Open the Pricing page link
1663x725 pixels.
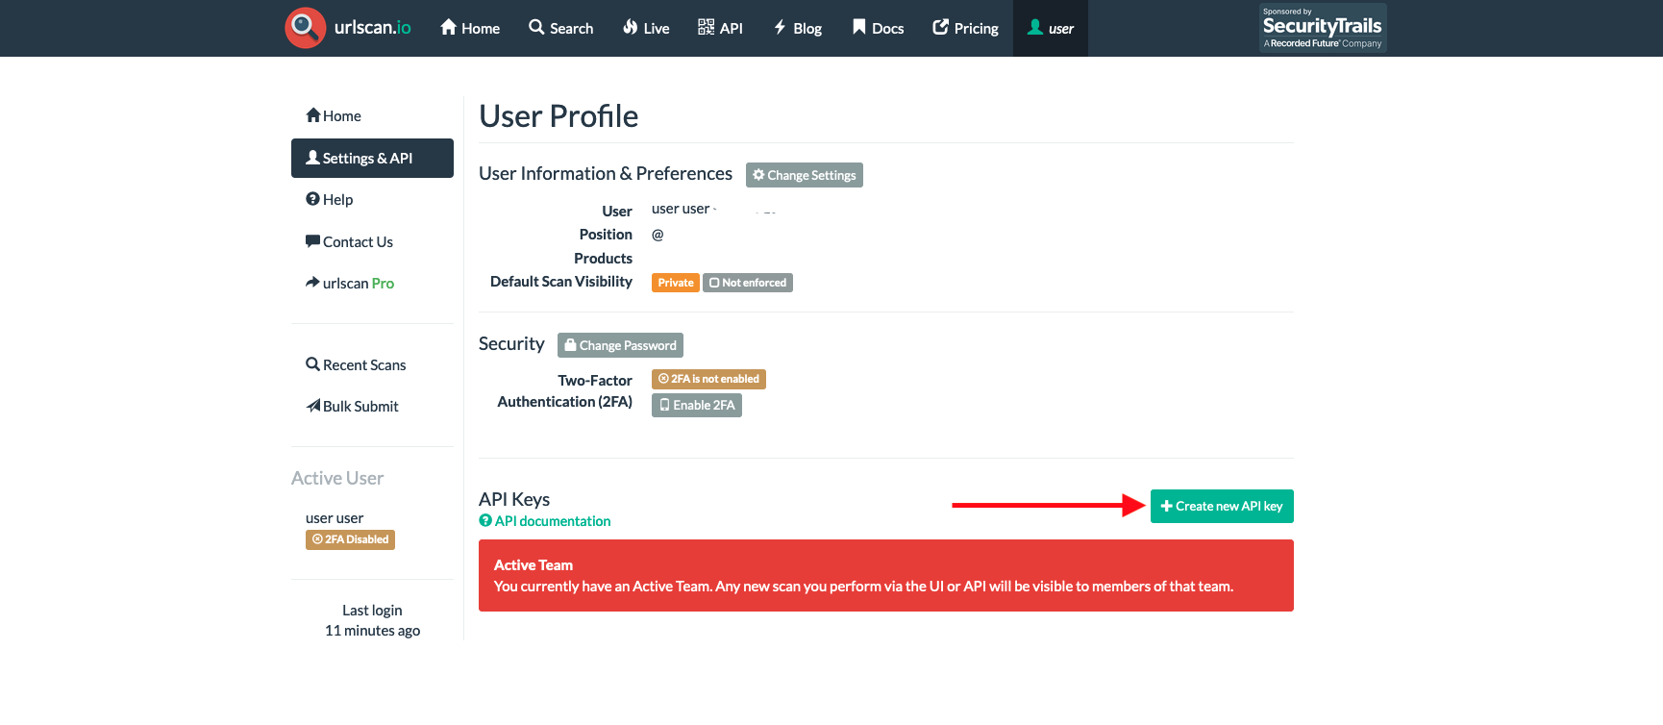tap(966, 28)
